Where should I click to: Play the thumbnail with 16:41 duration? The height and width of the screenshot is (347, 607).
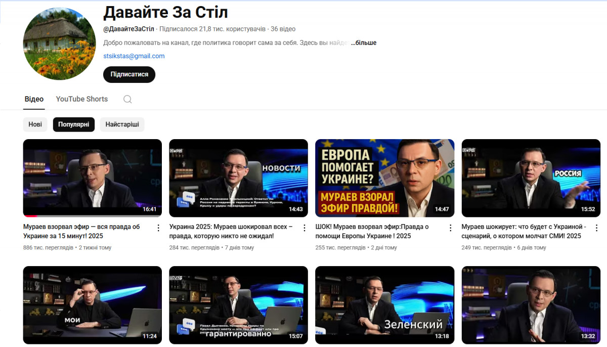tap(93, 178)
